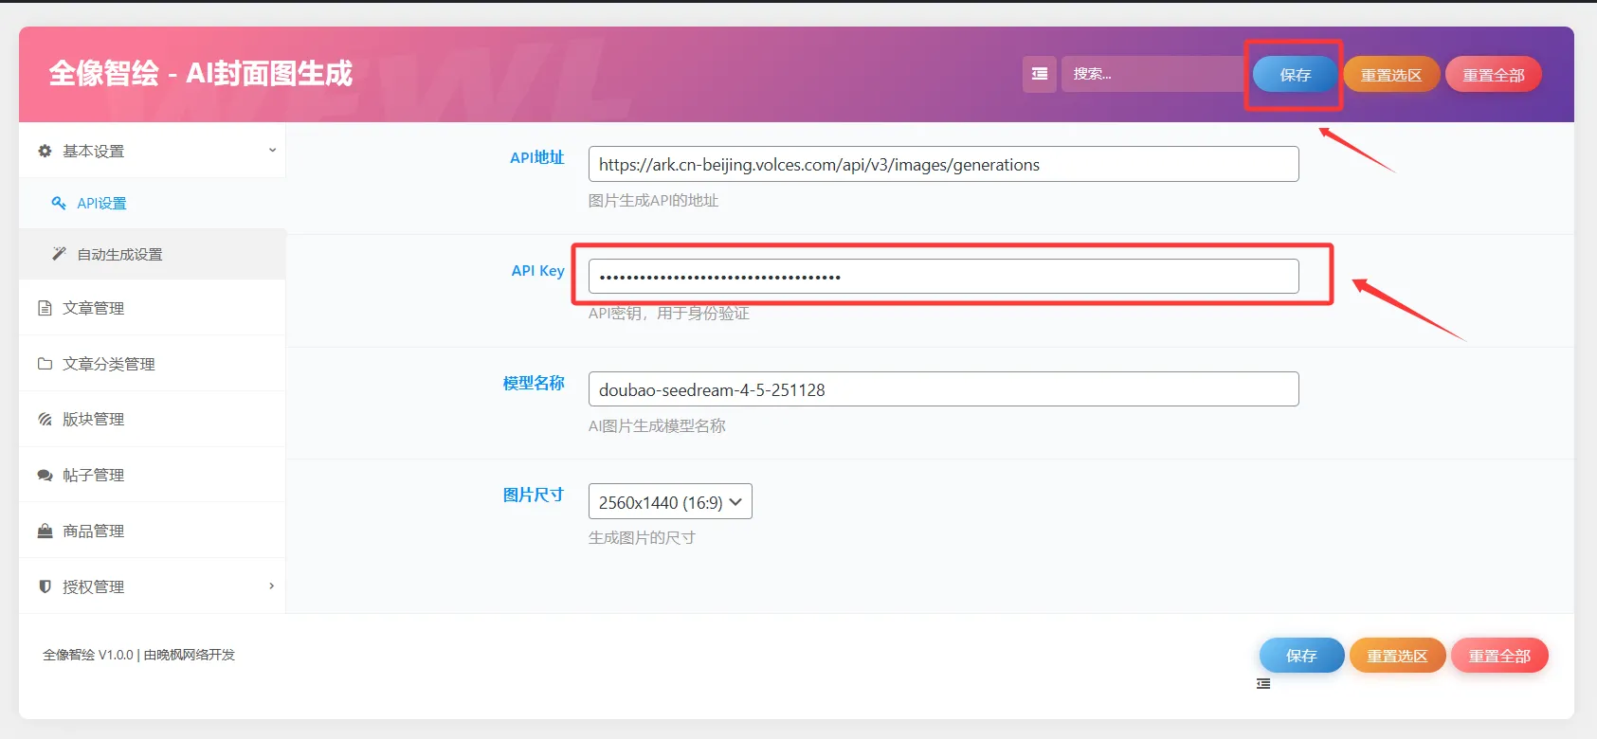Screen dimensions: 1597x739
Task: Click the 图片生成API的地址 hint text
Action: tap(653, 201)
